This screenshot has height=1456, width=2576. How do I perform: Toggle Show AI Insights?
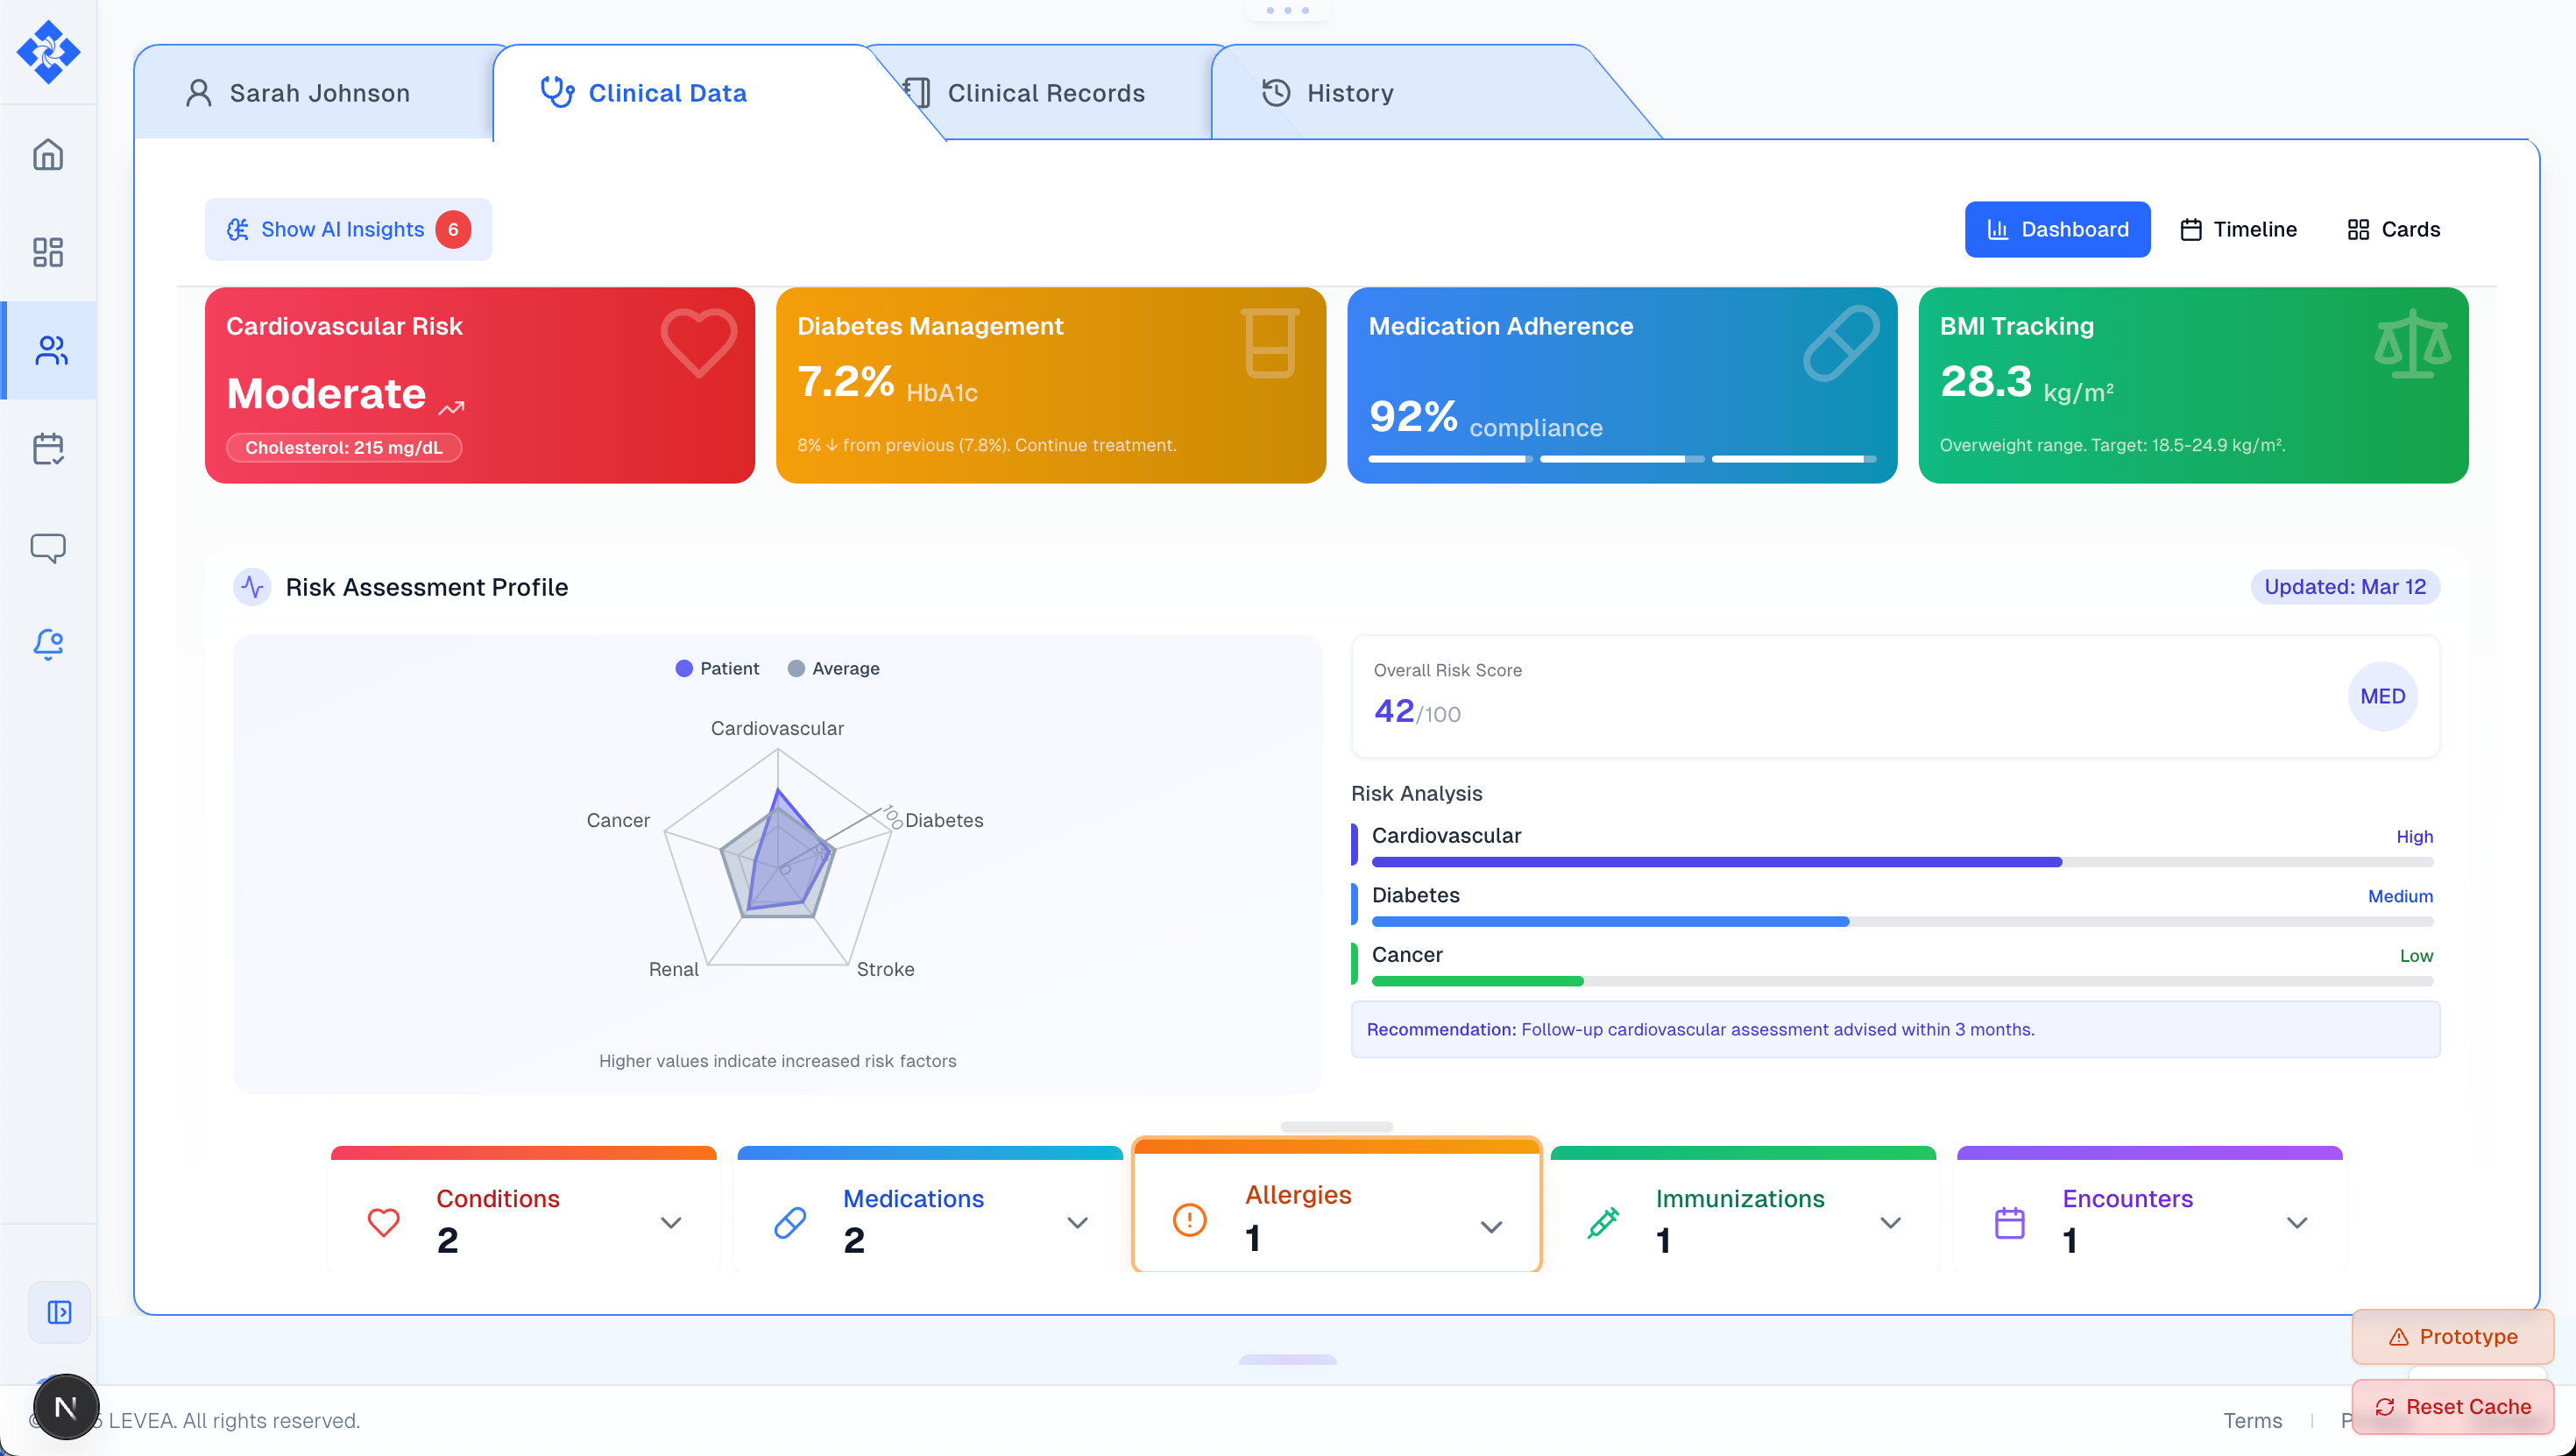[x=347, y=229]
